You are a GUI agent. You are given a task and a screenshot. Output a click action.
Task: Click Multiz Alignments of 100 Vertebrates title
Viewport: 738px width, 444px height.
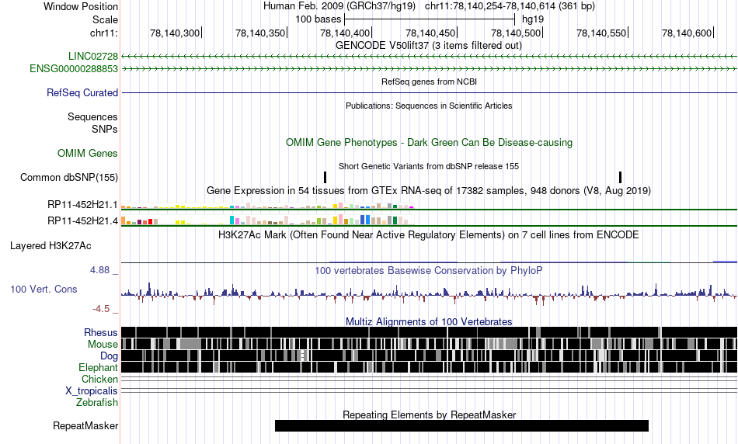click(x=429, y=321)
